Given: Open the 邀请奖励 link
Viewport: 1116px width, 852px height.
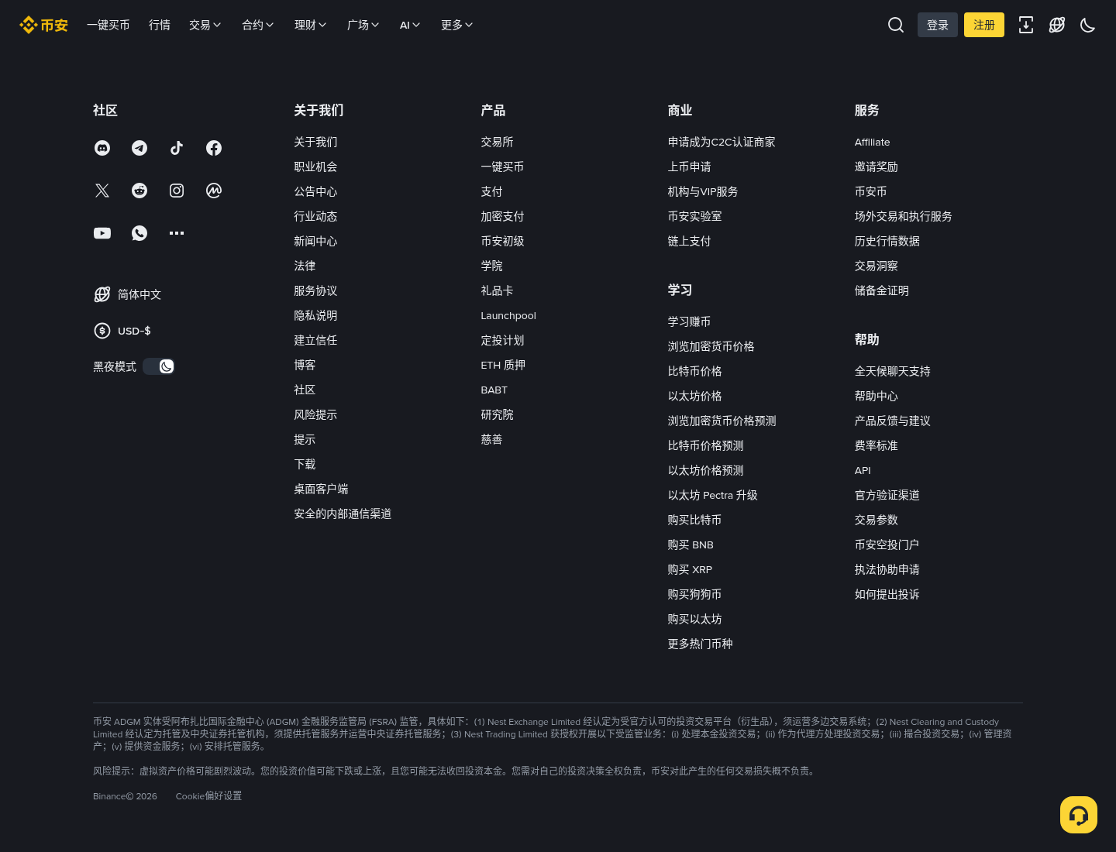Looking at the screenshot, I should tap(877, 167).
